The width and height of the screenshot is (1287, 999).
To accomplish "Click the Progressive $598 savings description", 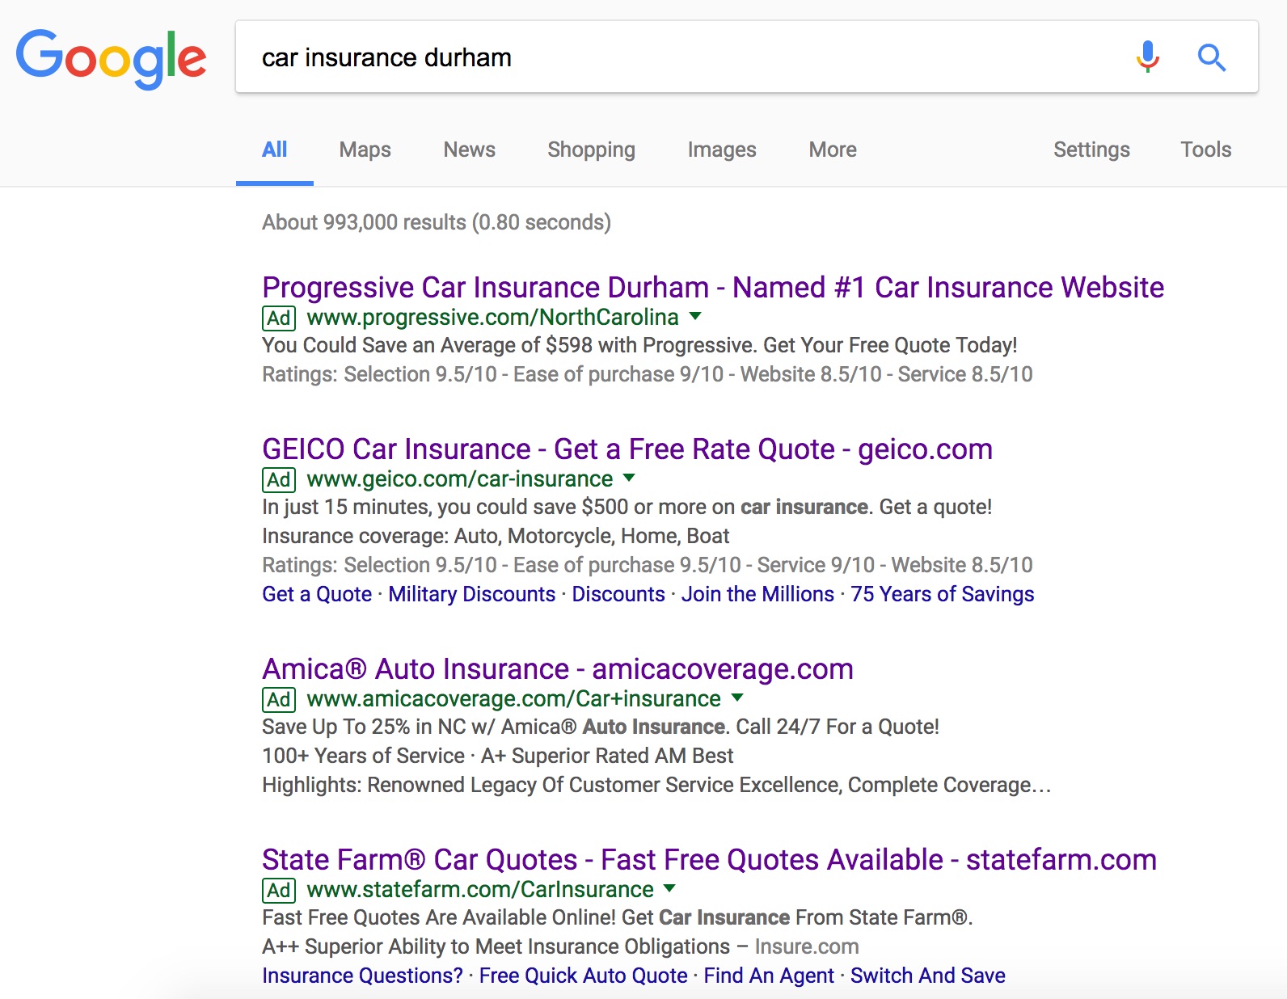I will 639,345.
